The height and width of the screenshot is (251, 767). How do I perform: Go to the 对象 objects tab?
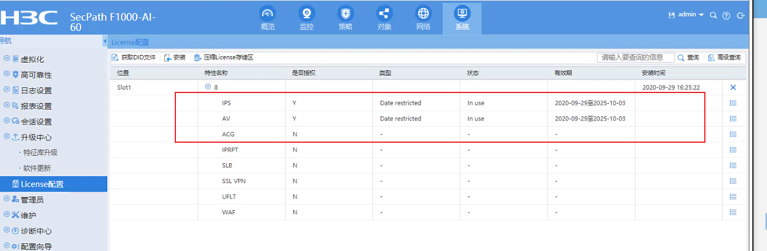pyautogui.click(x=384, y=19)
